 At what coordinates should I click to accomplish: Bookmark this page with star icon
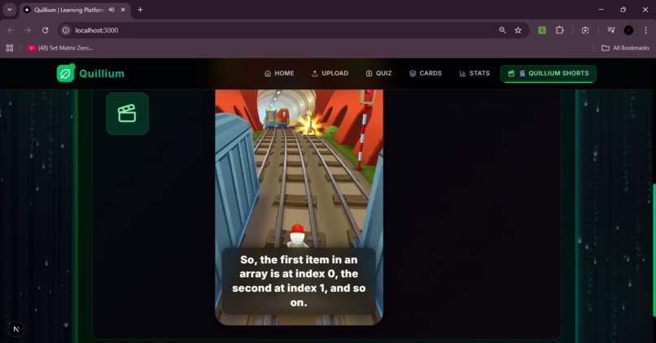pyautogui.click(x=518, y=30)
